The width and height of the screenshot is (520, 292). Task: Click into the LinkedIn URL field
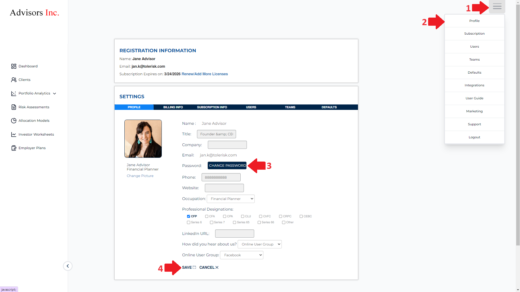click(234, 234)
